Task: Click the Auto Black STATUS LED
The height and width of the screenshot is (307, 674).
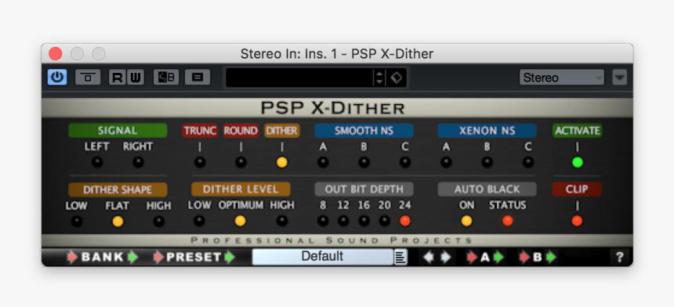Action: [x=508, y=221]
